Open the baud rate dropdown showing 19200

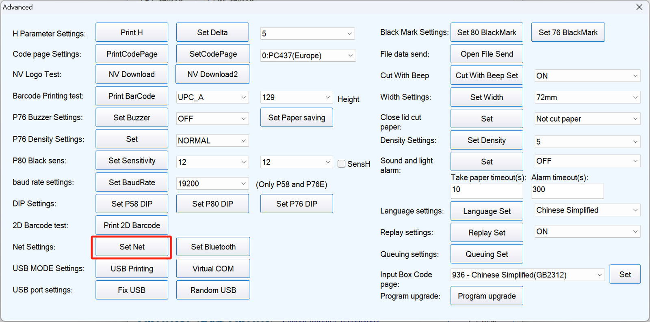click(x=212, y=184)
